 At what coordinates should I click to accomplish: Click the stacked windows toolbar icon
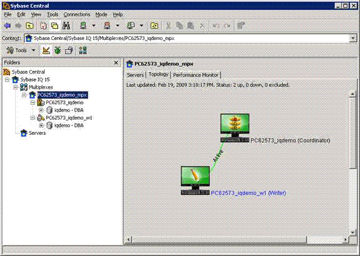click(x=69, y=50)
